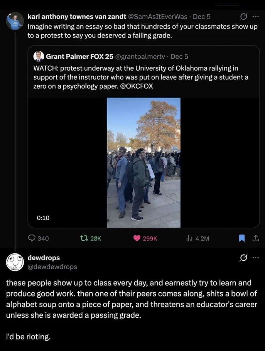This screenshot has height=351, width=265.
Task: Click the reply comment icon showing 340
Action: click(32, 238)
